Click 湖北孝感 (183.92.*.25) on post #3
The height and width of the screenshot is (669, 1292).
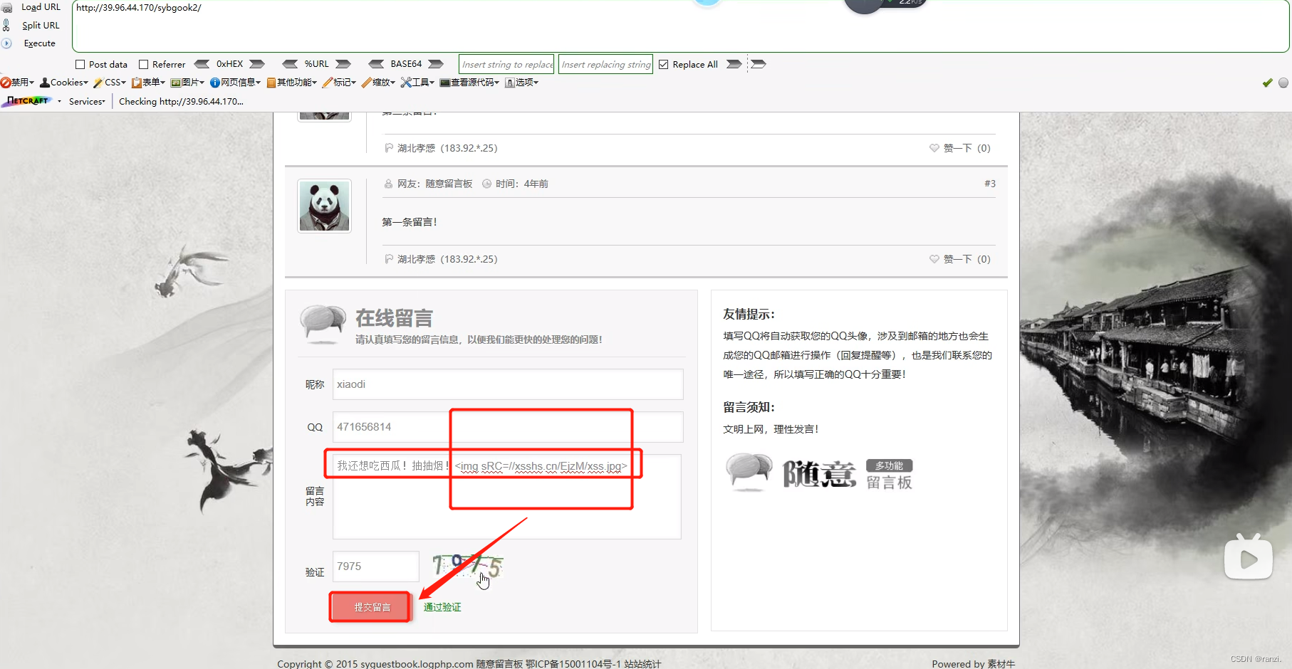[x=447, y=259]
